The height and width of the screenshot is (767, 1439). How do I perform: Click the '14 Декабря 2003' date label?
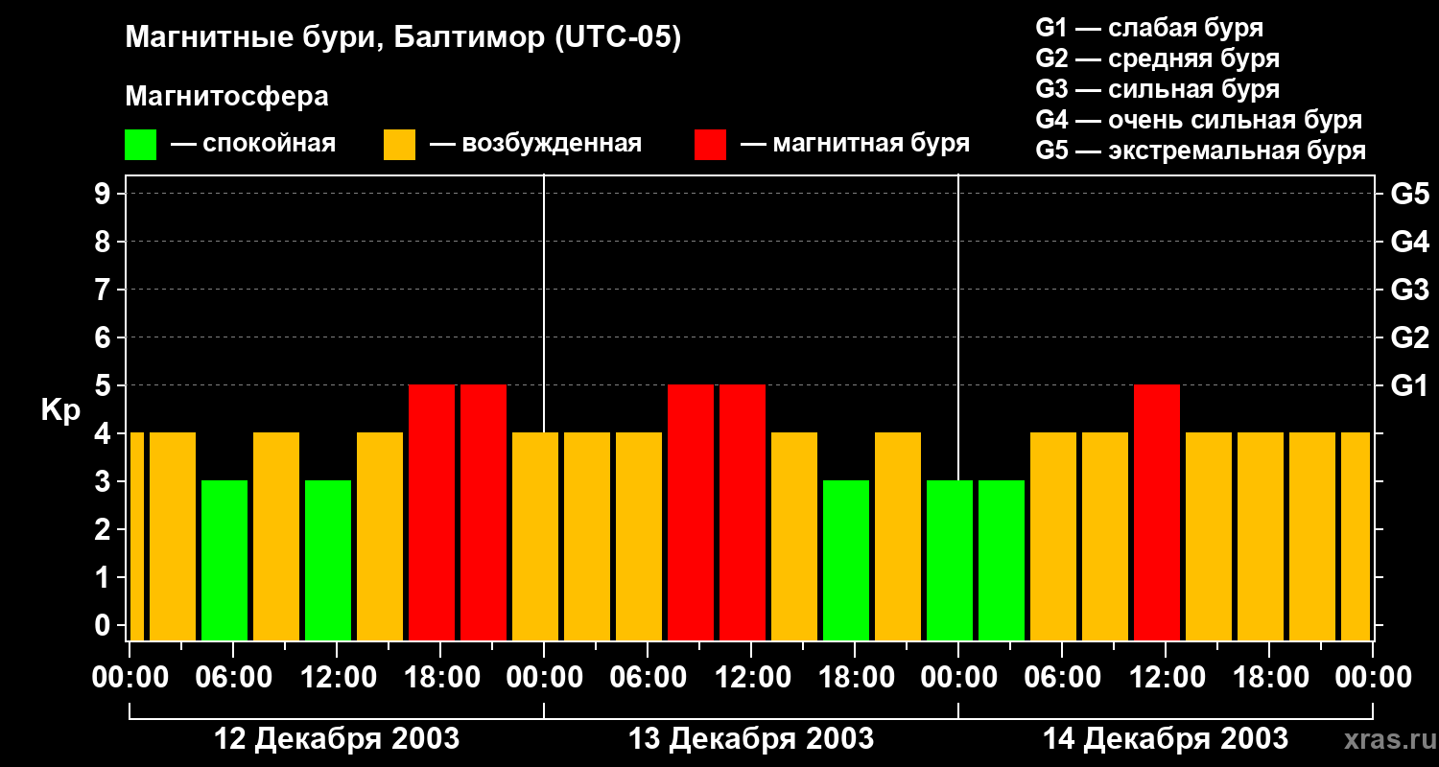tap(1165, 739)
